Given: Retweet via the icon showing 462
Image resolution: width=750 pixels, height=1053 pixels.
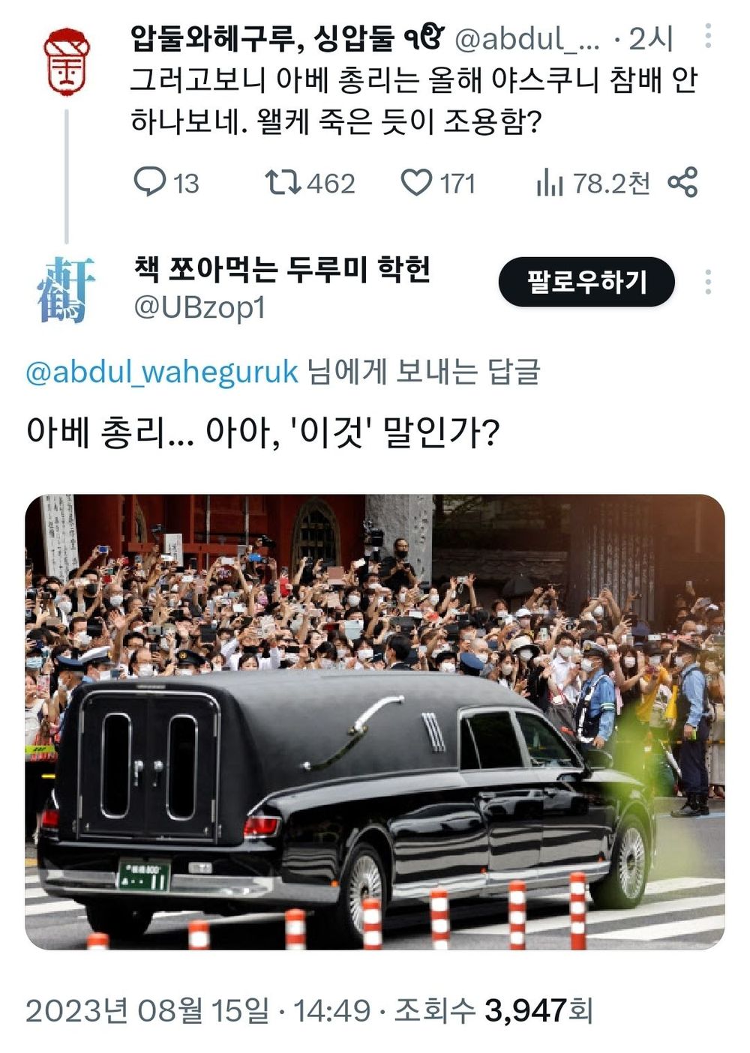Looking at the screenshot, I should 283,182.
